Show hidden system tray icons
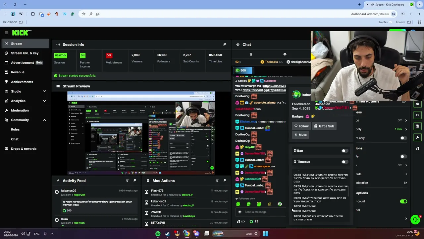 tap(52, 234)
